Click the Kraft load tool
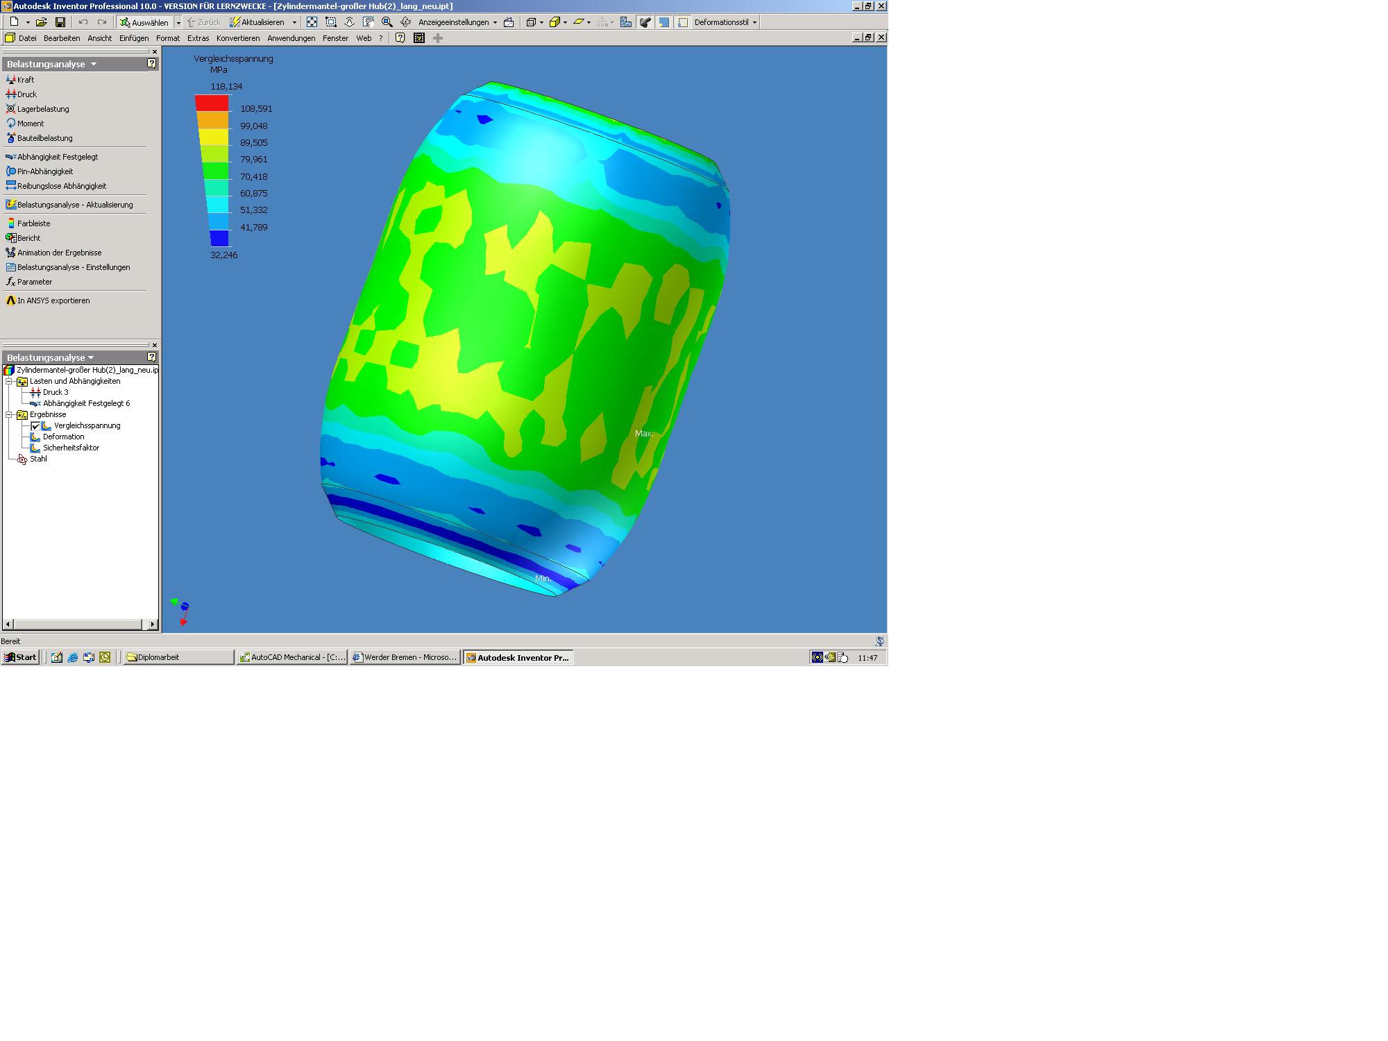This screenshot has height=1041, width=1388. click(20, 80)
